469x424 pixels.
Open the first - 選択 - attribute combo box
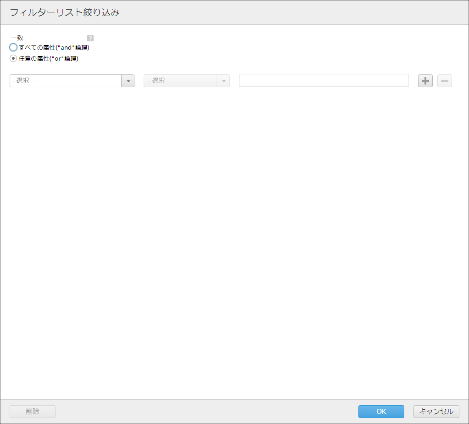point(65,81)
